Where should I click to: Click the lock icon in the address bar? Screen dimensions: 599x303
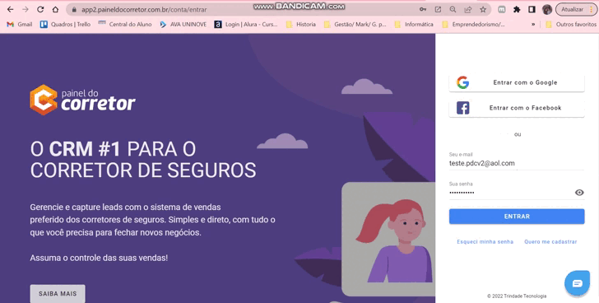point(74,10)
